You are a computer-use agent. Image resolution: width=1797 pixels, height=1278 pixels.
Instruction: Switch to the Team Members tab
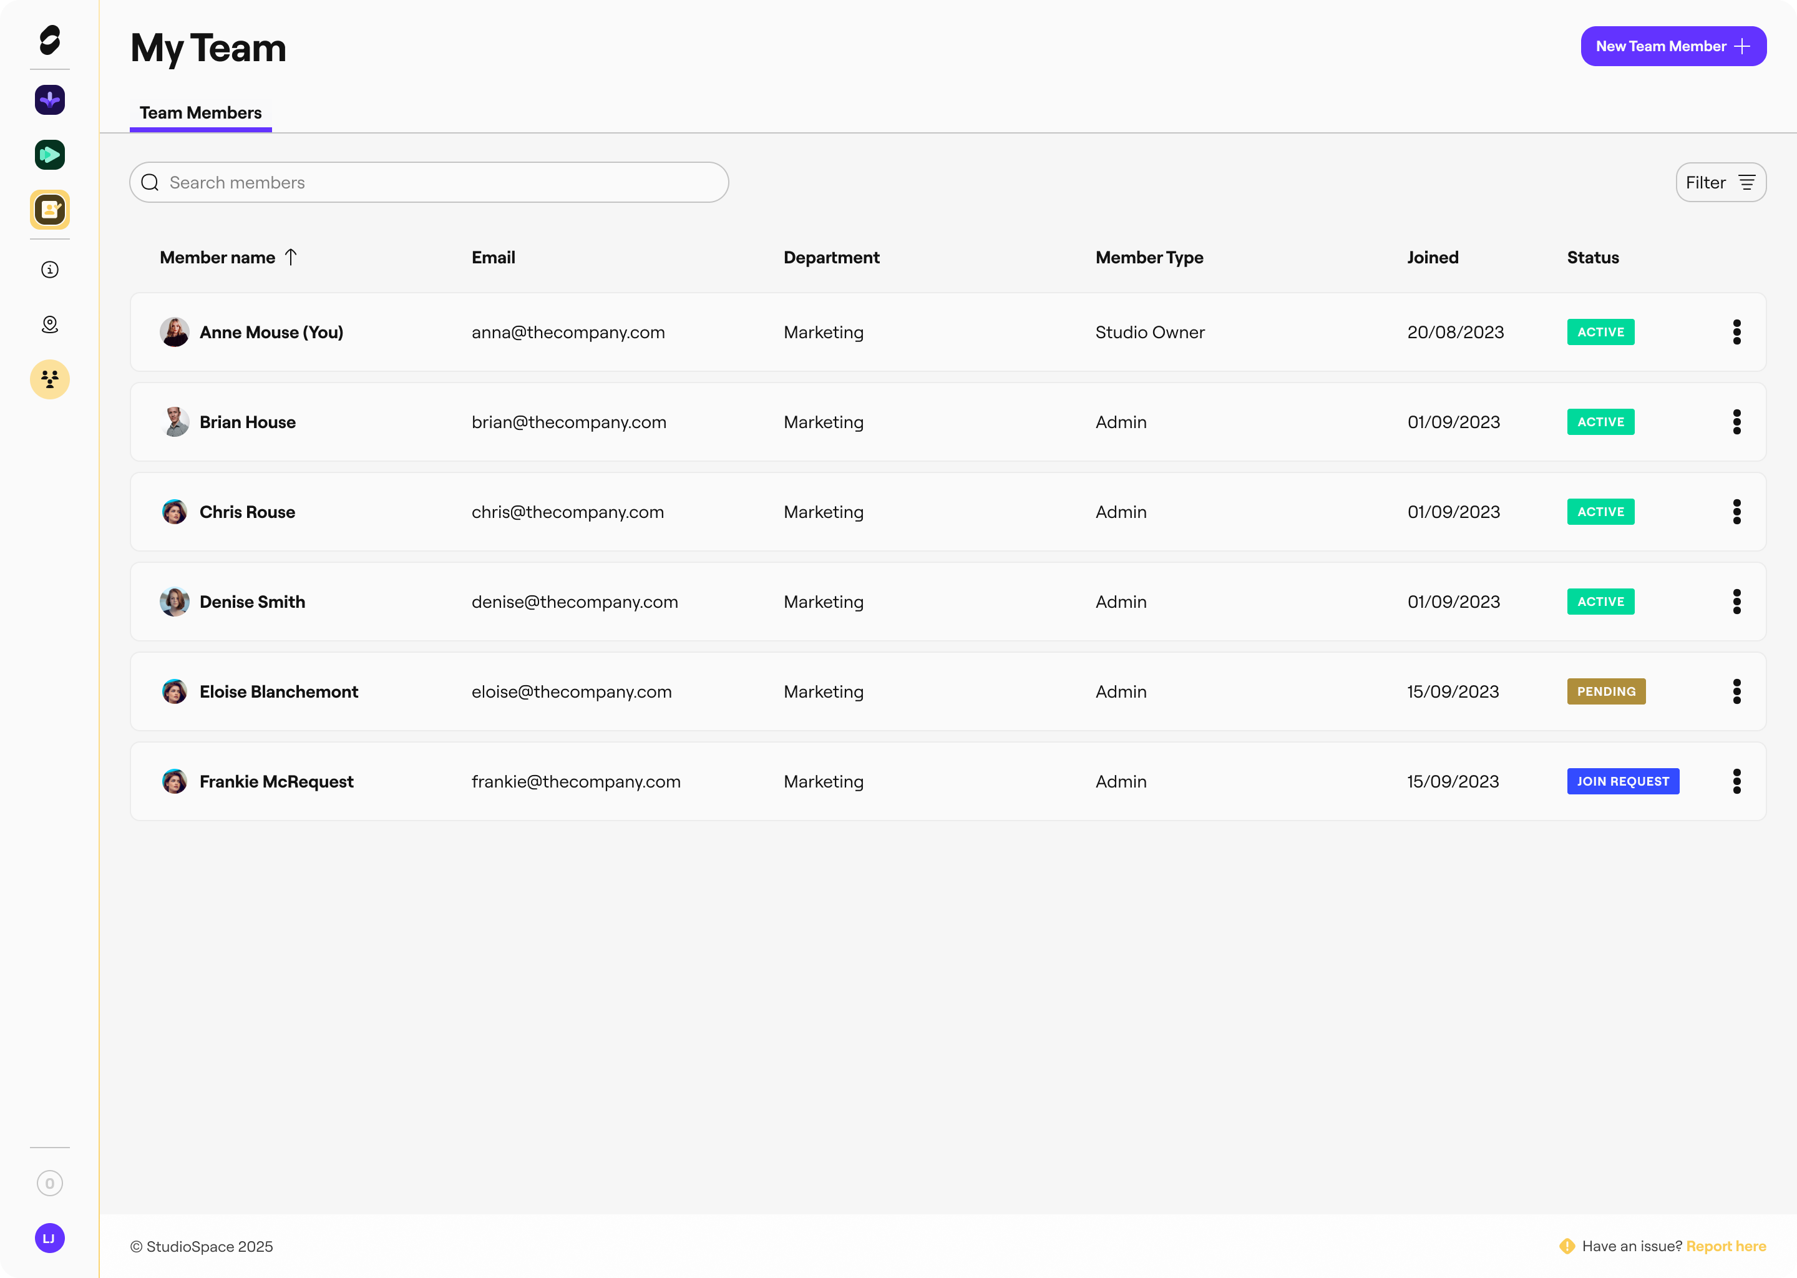pos(201,114)
